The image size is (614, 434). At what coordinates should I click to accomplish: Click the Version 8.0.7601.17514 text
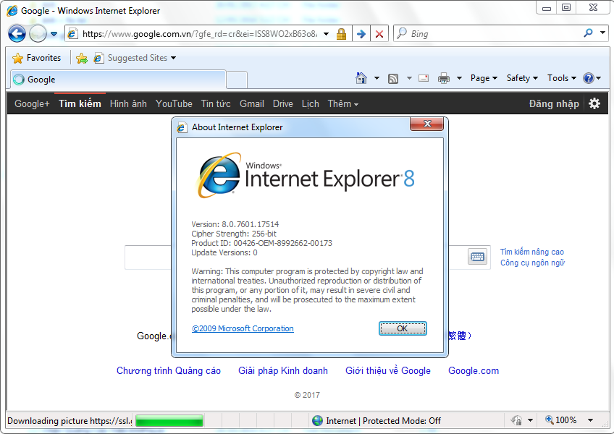tap(235, 224)
